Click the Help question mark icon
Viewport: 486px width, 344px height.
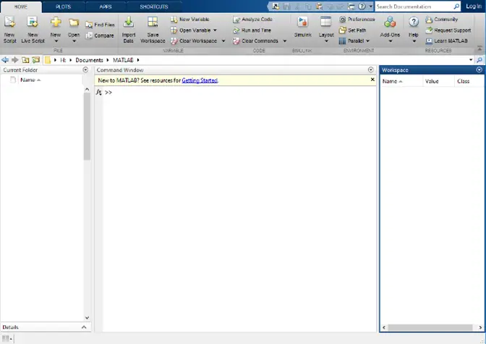(x=414, y=22)
